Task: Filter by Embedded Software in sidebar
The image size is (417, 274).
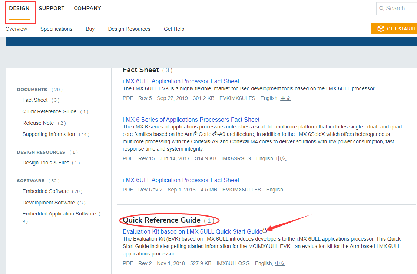Action: tap(46, 191)
